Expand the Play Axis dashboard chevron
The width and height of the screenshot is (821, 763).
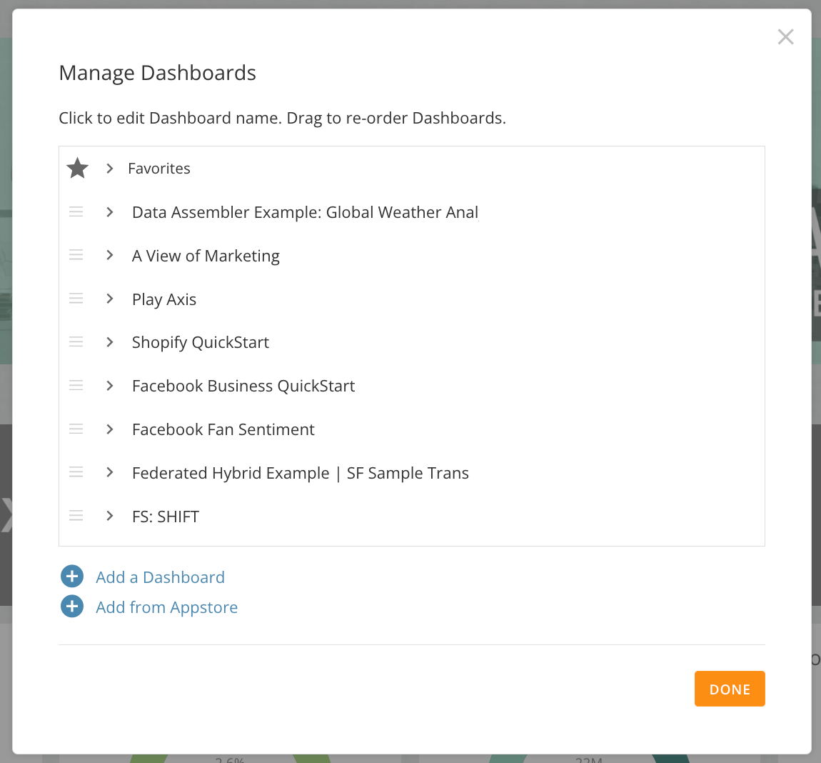tap(109, 299)
